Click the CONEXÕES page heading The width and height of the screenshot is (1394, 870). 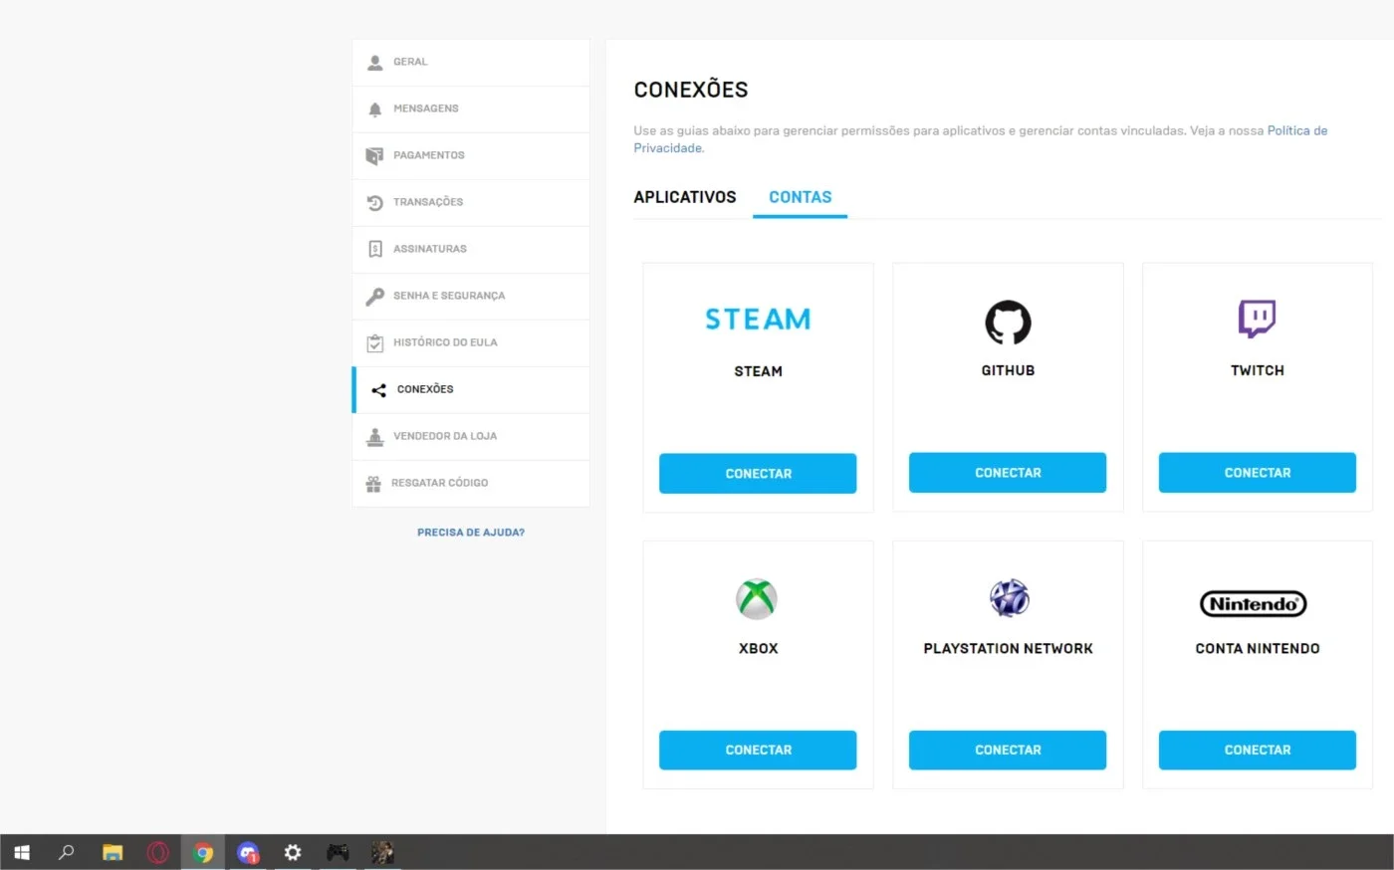[691, 90]
